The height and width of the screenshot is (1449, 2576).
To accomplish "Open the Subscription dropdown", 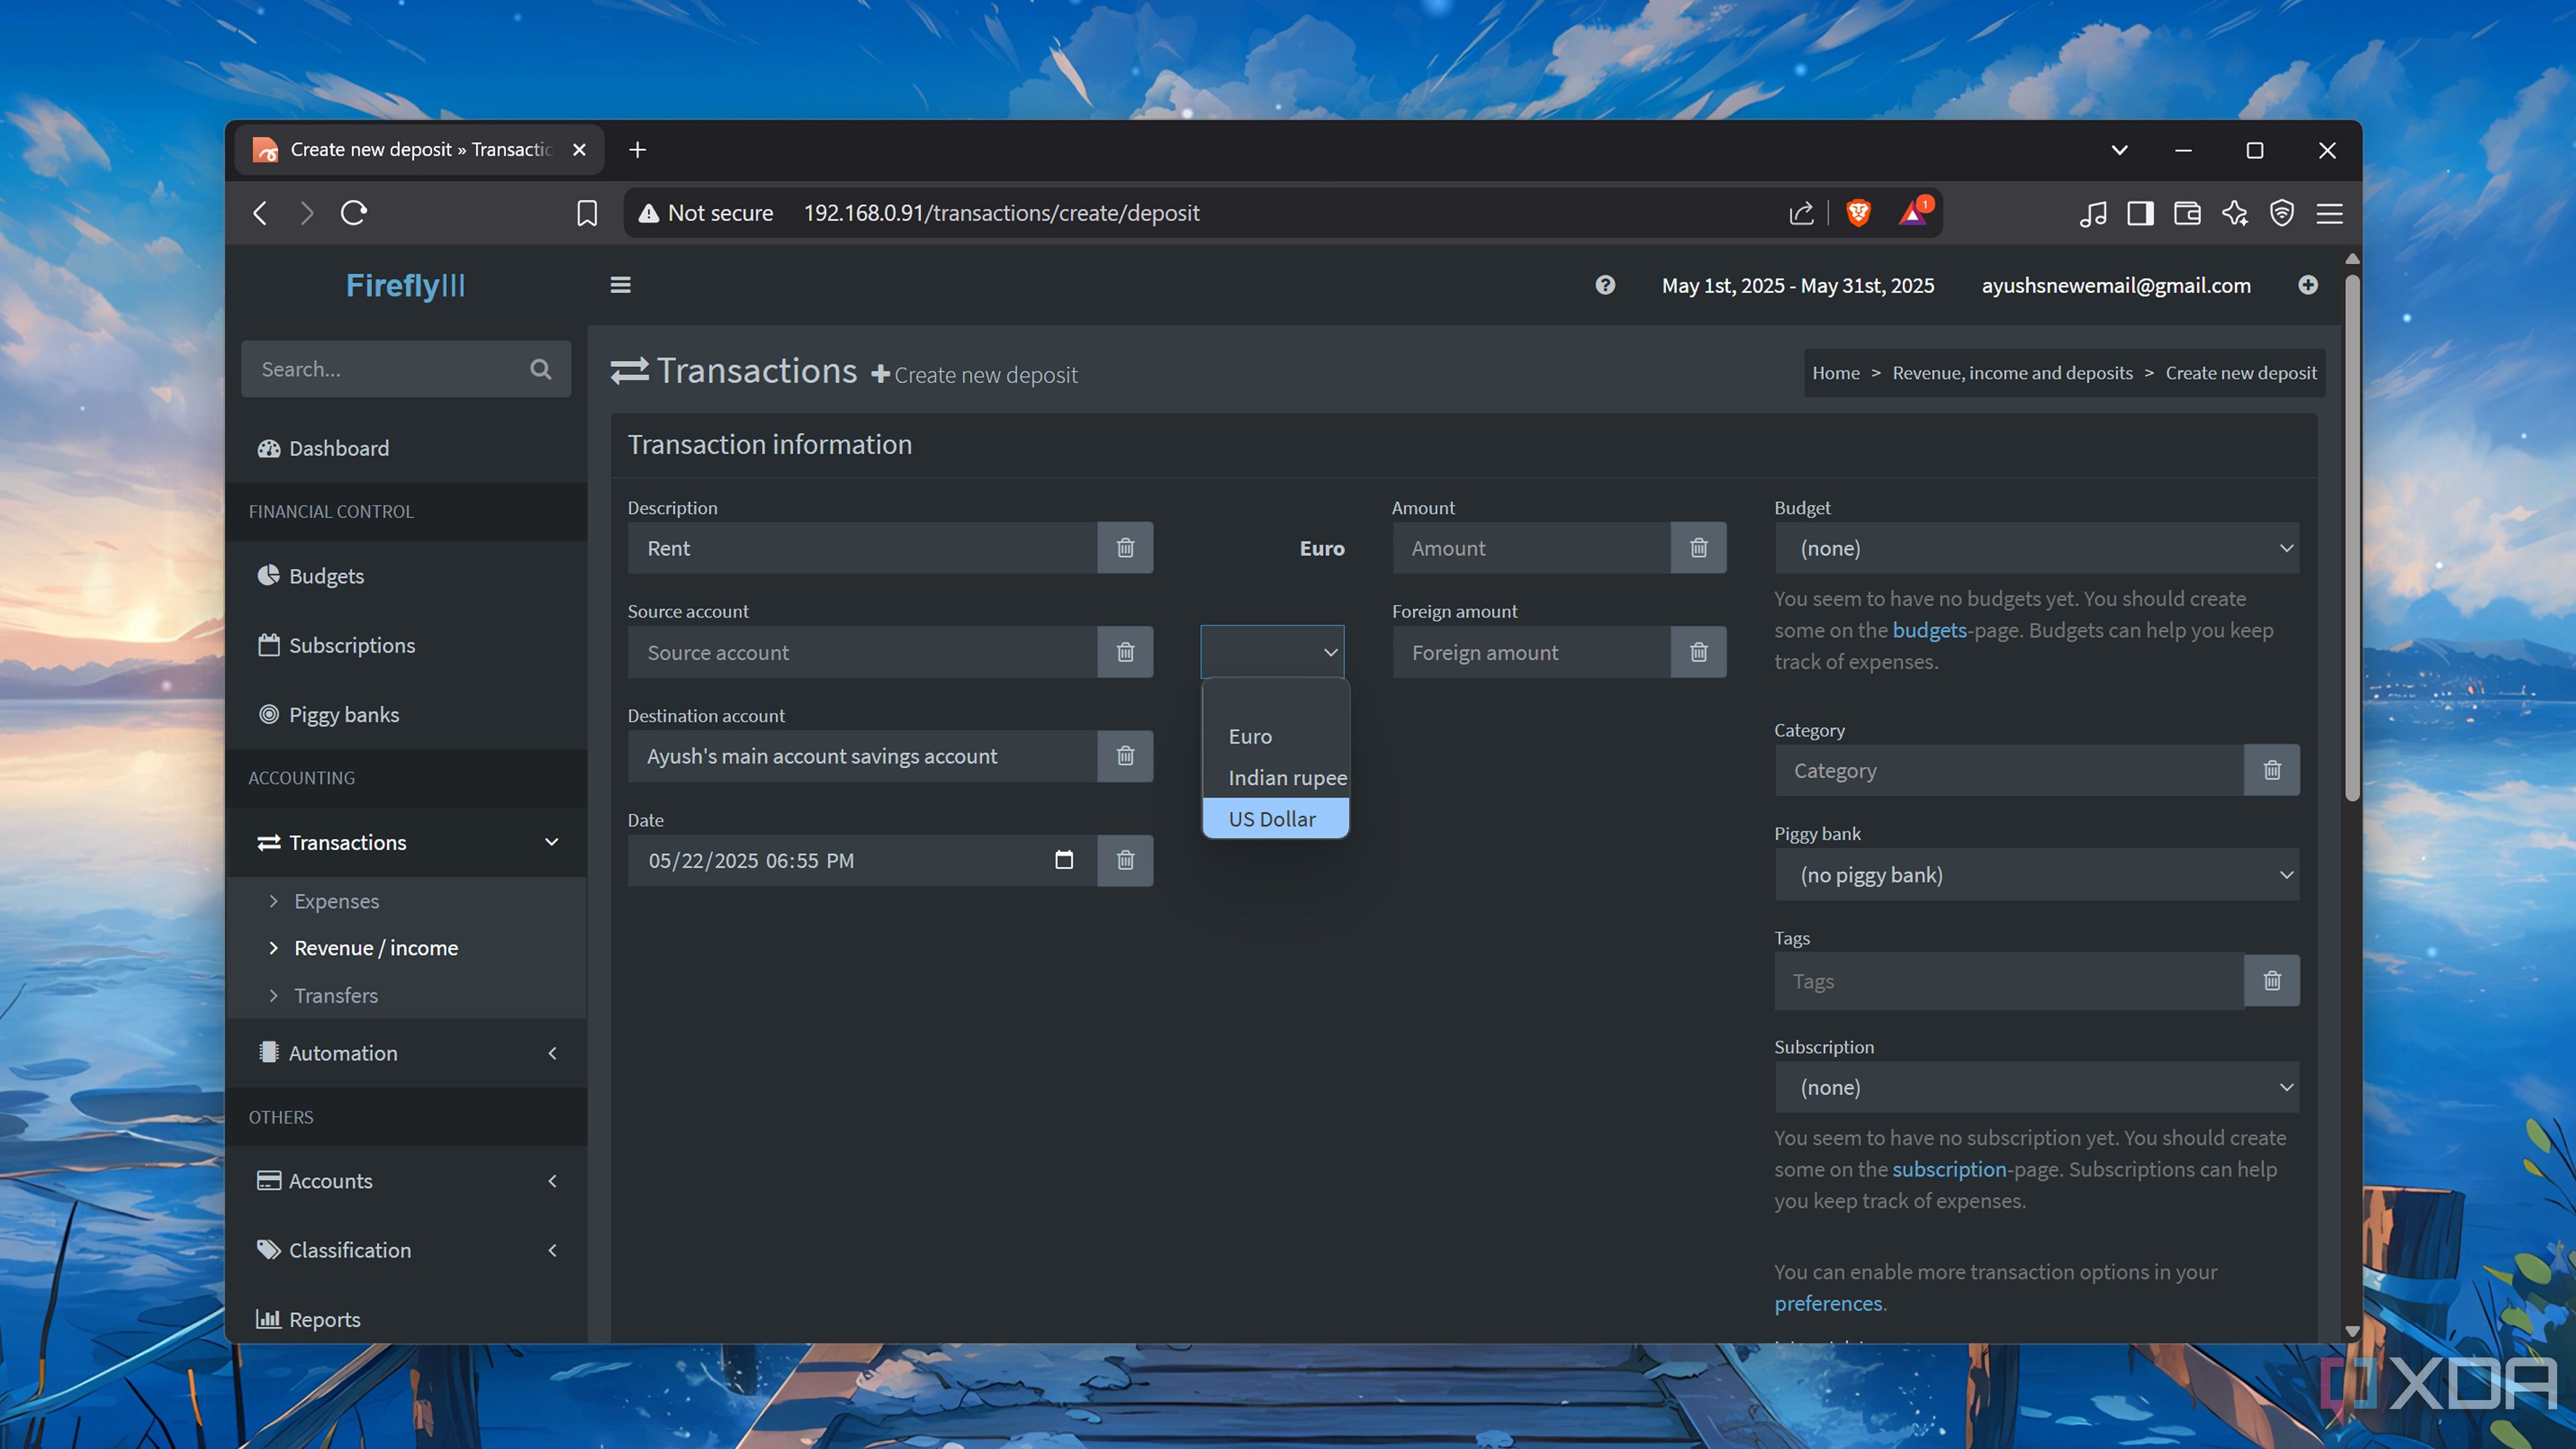I will click(2037, 1087).
